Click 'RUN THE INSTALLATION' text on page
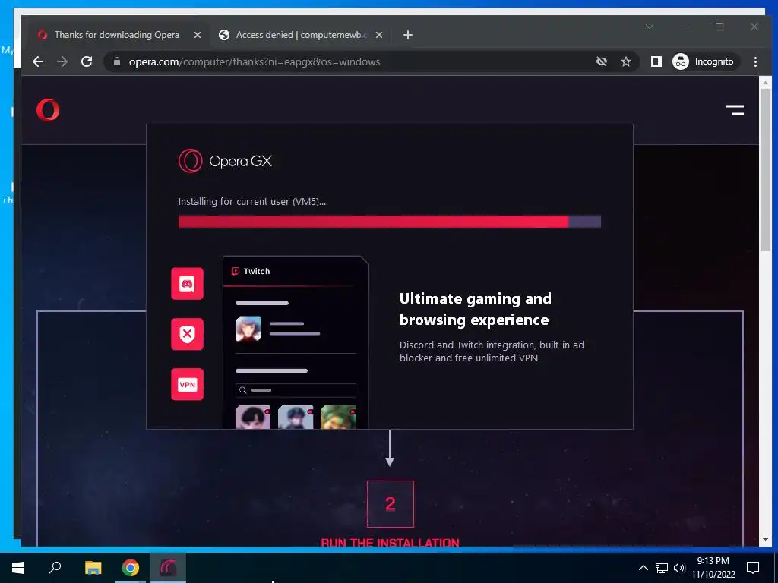This screenshot has height=583, width=778. 390,542
